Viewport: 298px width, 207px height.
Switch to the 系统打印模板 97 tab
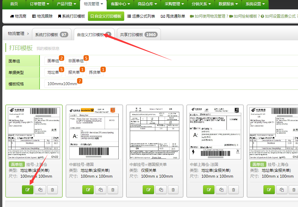[52, 34]
